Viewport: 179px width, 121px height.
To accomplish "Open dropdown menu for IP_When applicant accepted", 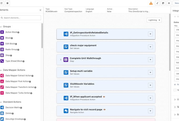I will click(150, 98).
